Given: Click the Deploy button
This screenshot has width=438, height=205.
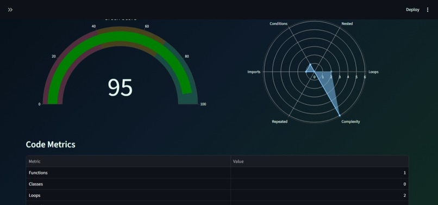Looking at the screenshot, I should pyautogui.click(x=412, y=10).
